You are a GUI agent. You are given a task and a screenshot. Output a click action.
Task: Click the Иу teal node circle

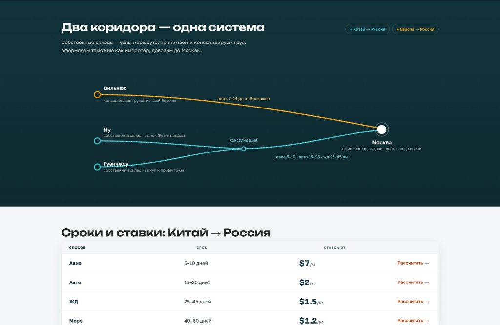click(97, 141)
